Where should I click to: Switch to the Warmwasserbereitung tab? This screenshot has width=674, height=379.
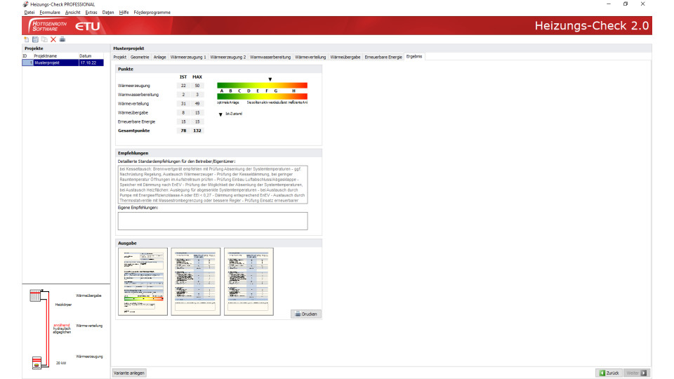(270, 56)
